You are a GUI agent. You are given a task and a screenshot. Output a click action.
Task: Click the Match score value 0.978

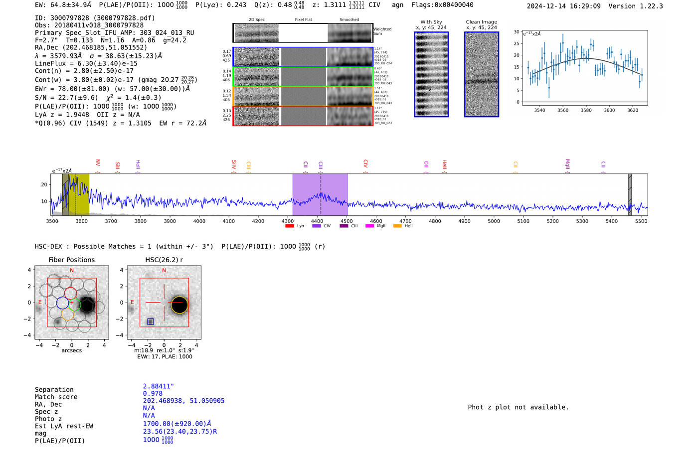153,393
